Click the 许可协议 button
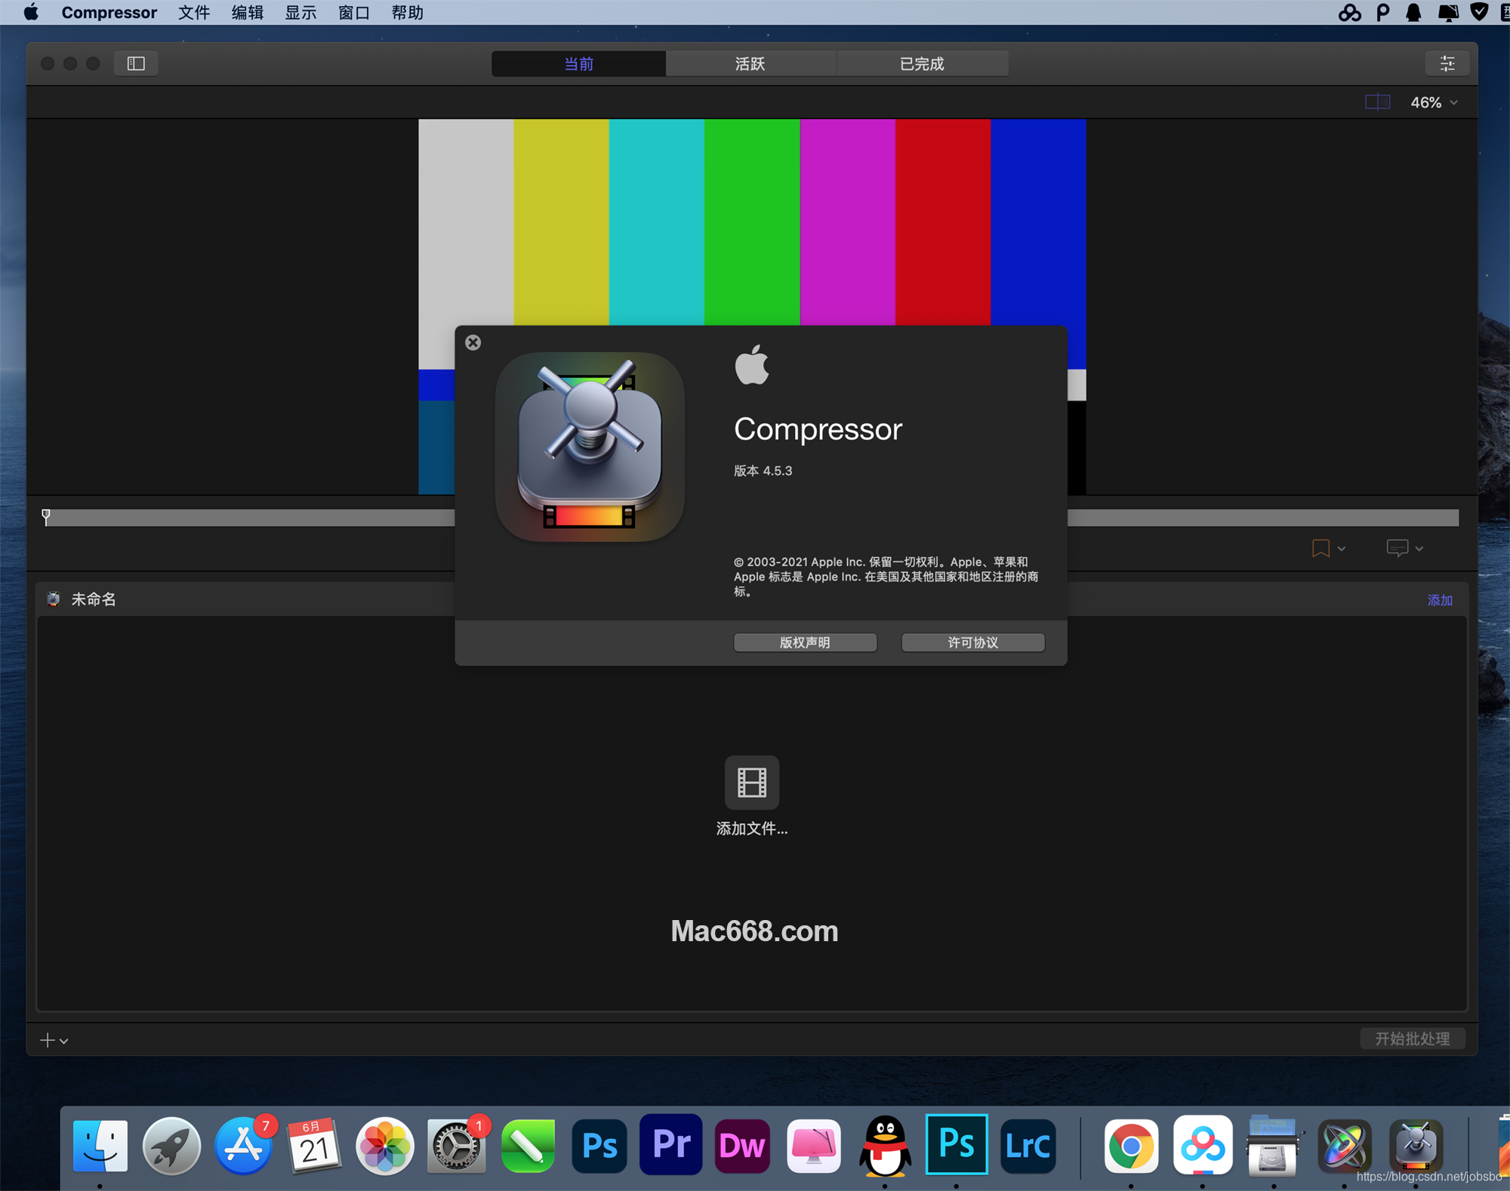The height and width of the screenshot is (1191, 1510). tap(972, 642)
